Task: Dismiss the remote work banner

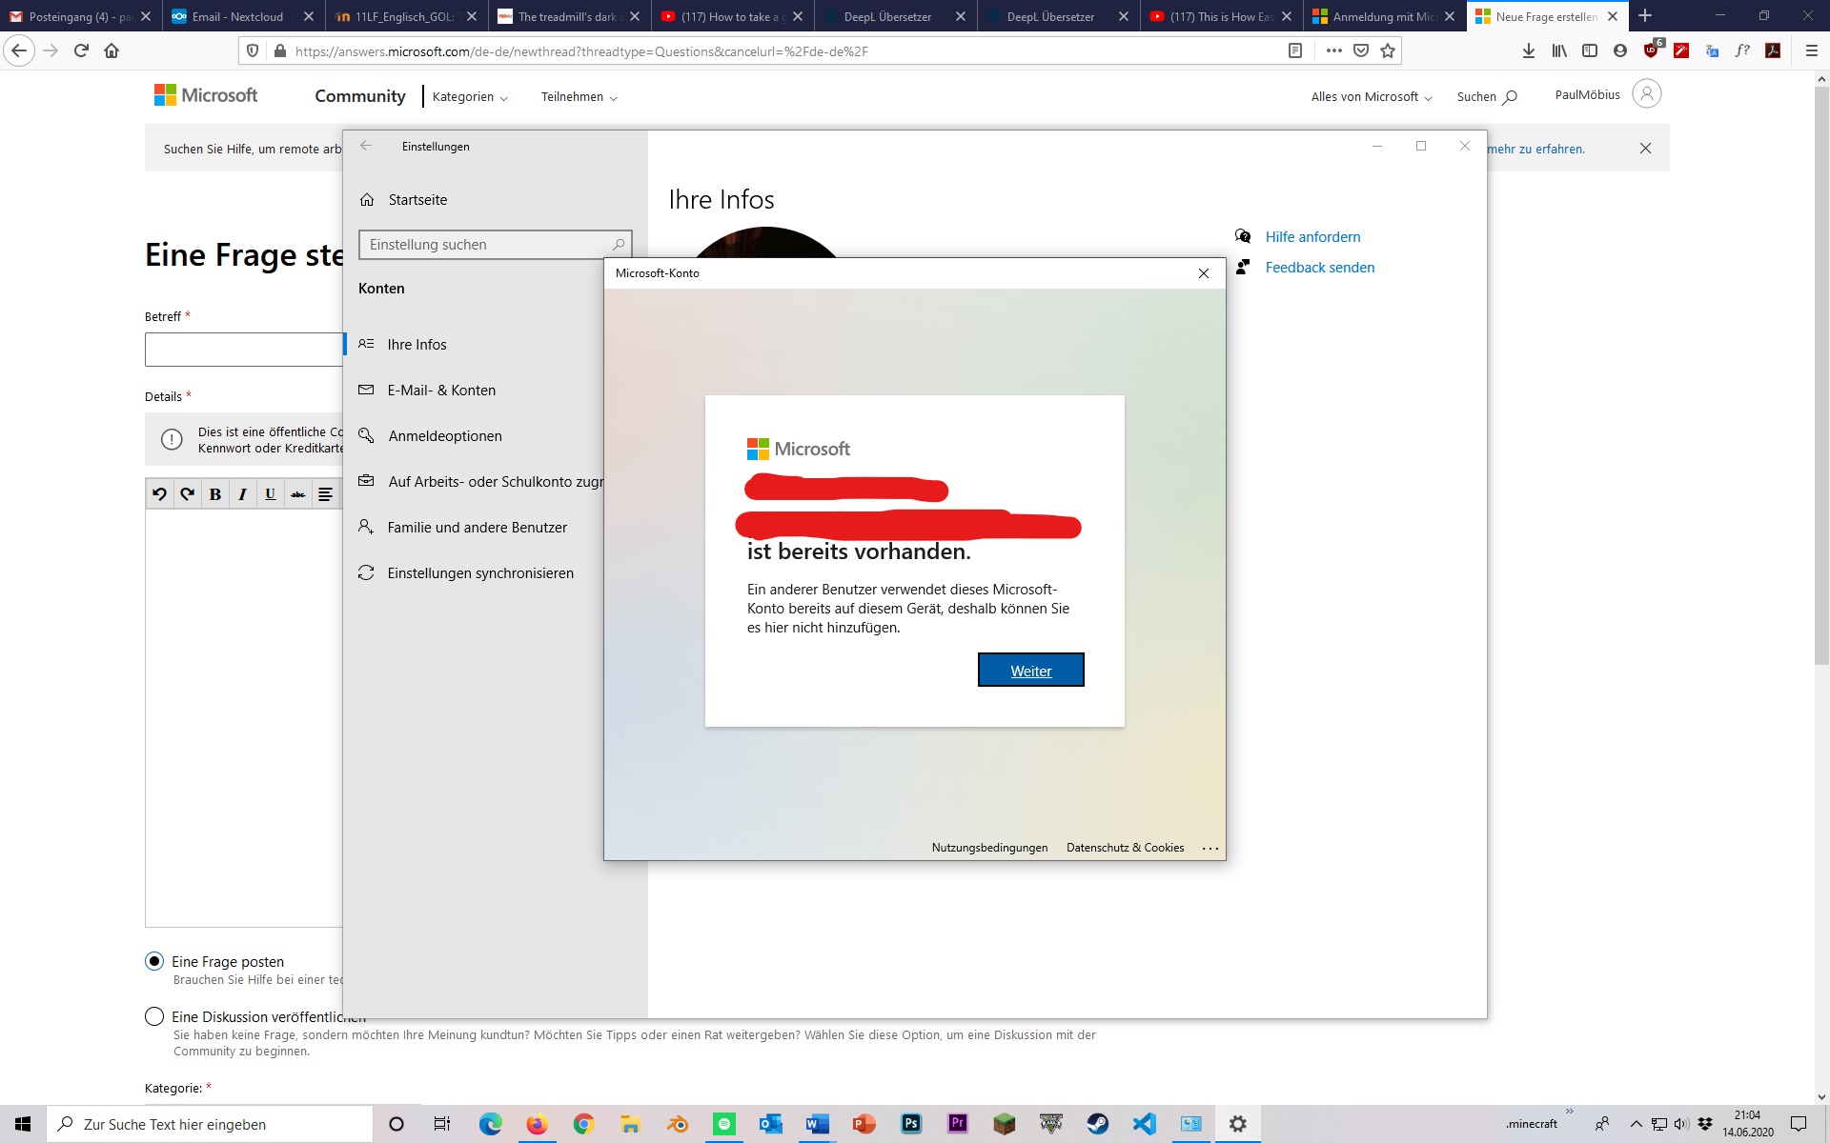Action: 1645,149
